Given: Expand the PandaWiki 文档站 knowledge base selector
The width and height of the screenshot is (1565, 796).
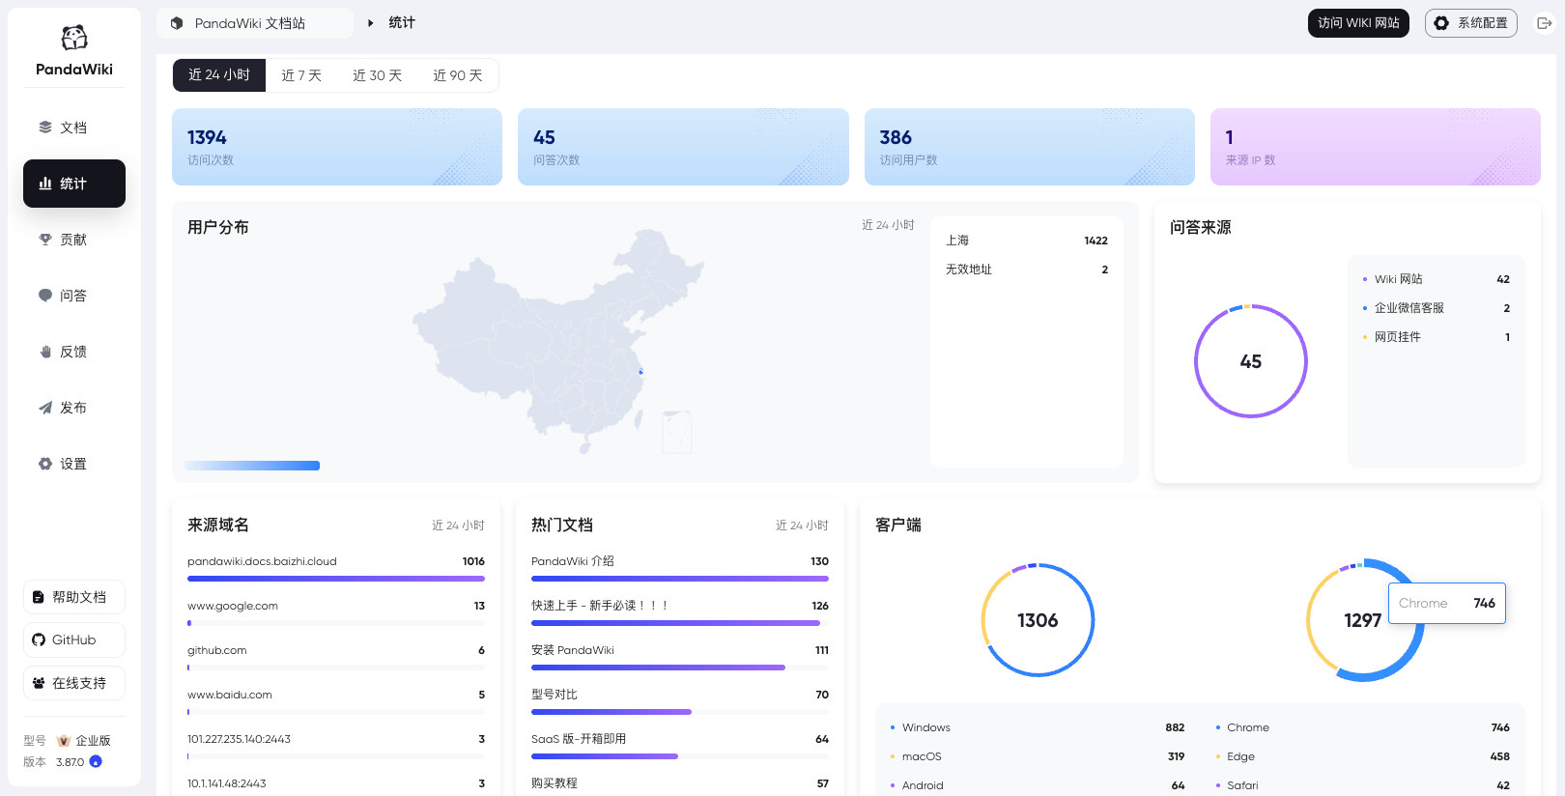Looking at the screenshot, I should 255,23.
